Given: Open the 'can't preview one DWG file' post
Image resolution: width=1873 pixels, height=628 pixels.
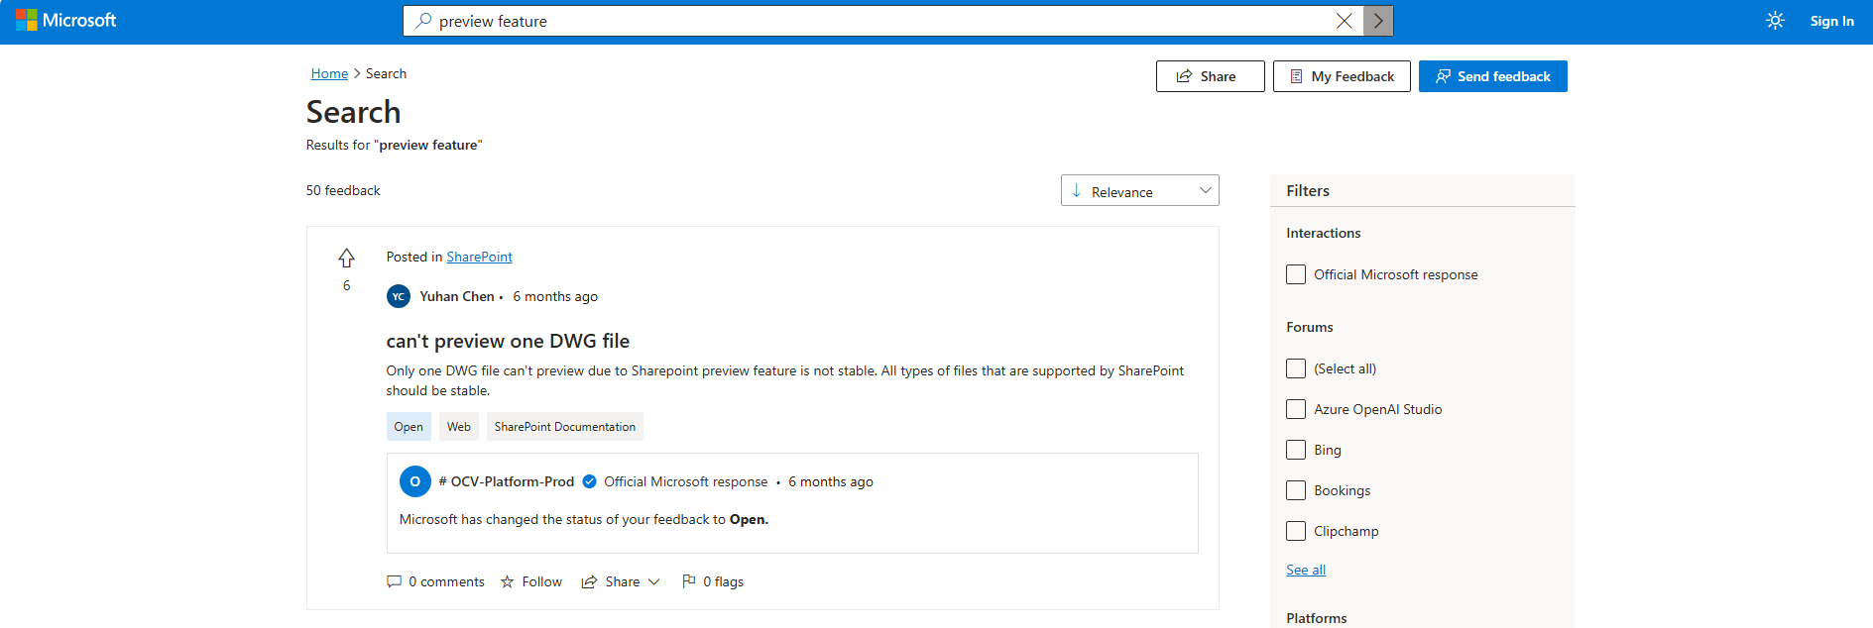Looking at the screenshot, I should click(x=508, y=341).
